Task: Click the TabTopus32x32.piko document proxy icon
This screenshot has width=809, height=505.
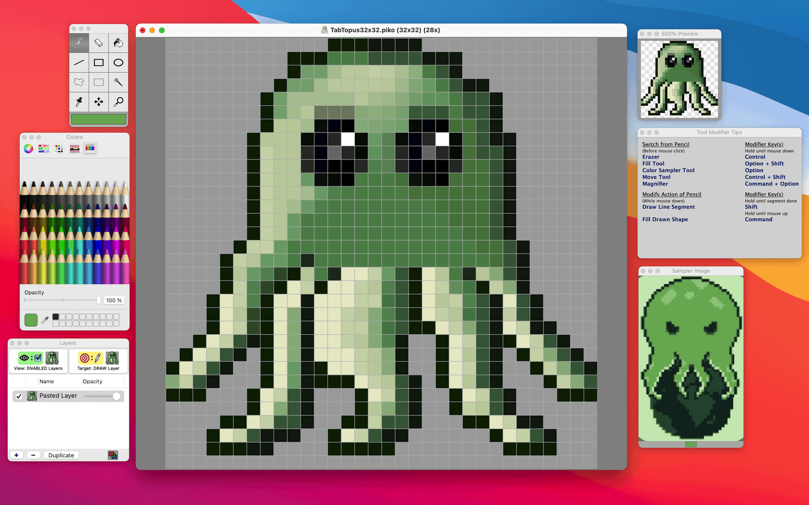Action: click(325, 30)
